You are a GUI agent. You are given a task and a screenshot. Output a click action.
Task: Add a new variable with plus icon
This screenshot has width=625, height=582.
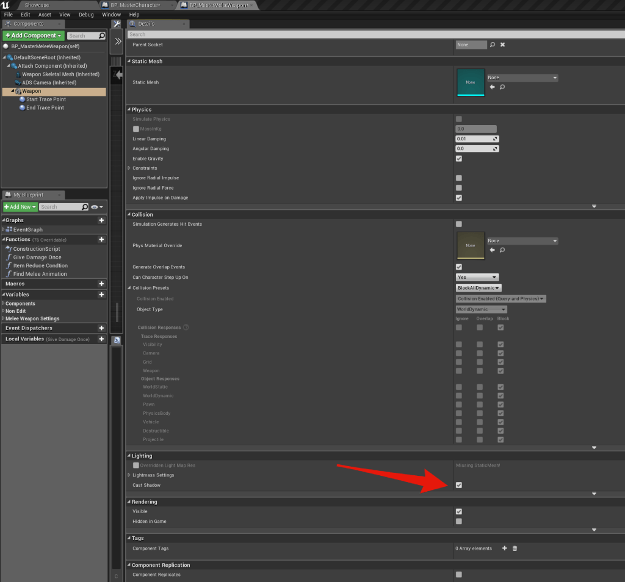pyautogui.click(x=101, y=295)
